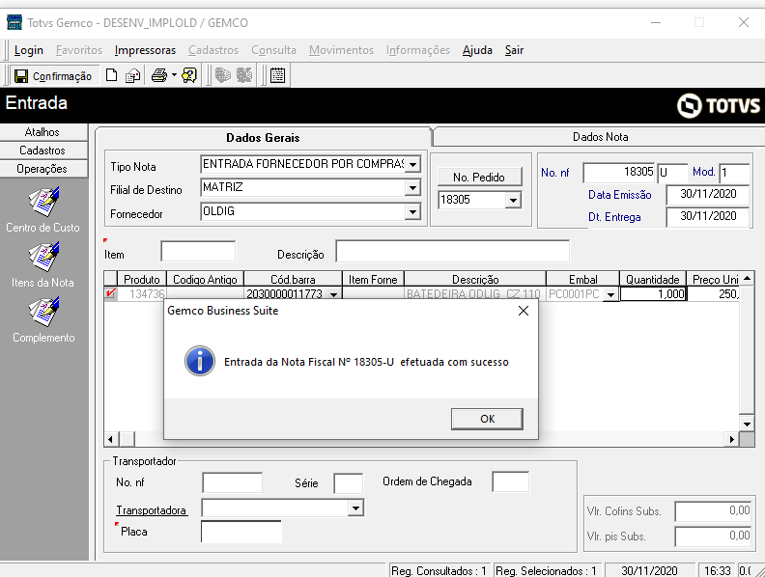The height and width of the screenshot is (577, 765).
Task: Click the Totvs Gemco title bar app icon
Action: tap(14, 22)
